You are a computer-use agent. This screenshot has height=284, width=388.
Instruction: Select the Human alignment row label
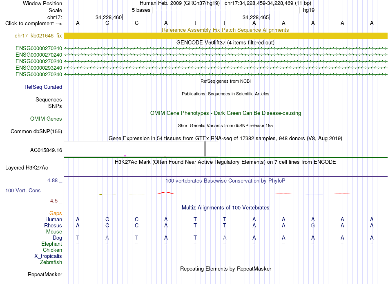54,219
